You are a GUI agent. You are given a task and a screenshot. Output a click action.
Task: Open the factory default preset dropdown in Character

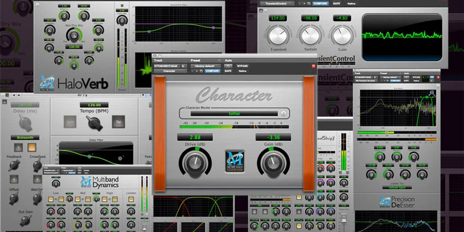(206, 66)
